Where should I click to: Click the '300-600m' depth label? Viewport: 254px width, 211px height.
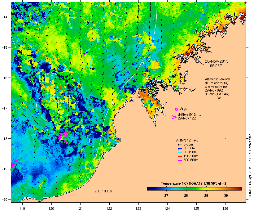tap(191, 160)
